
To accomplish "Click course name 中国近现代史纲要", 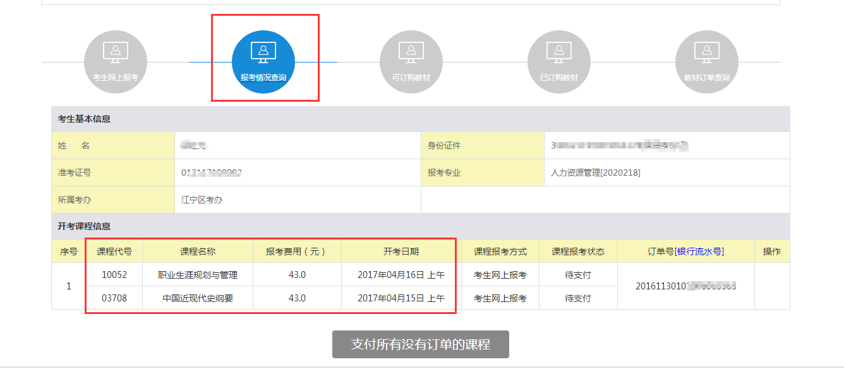I will (x=198, y=298).
